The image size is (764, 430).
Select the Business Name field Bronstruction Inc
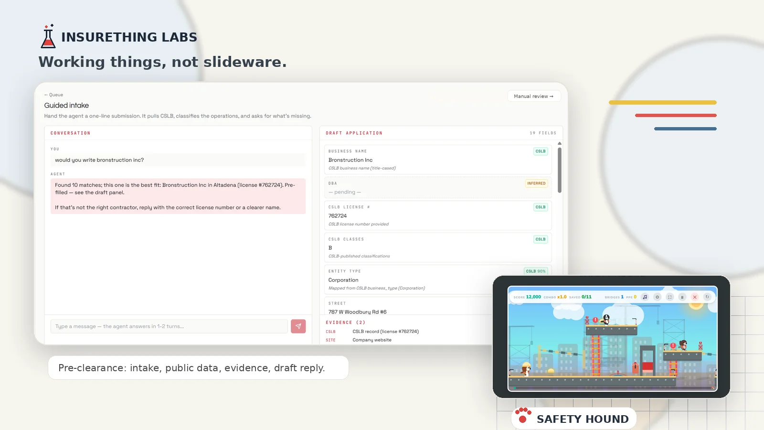(438, 160)
